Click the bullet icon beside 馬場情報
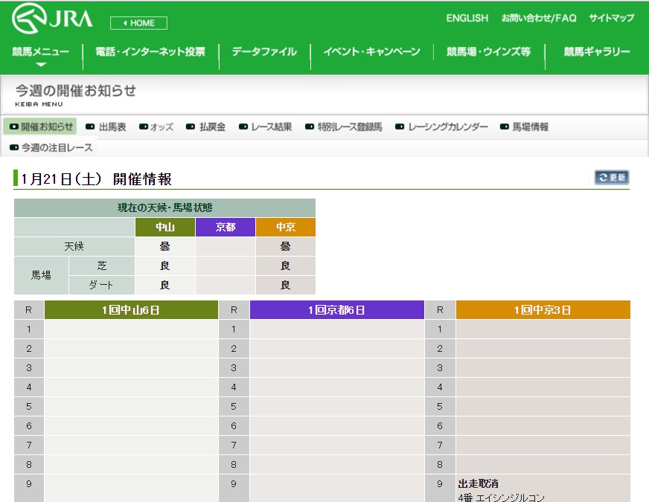This screenshot has width=649, height=502. pos(505,126)
